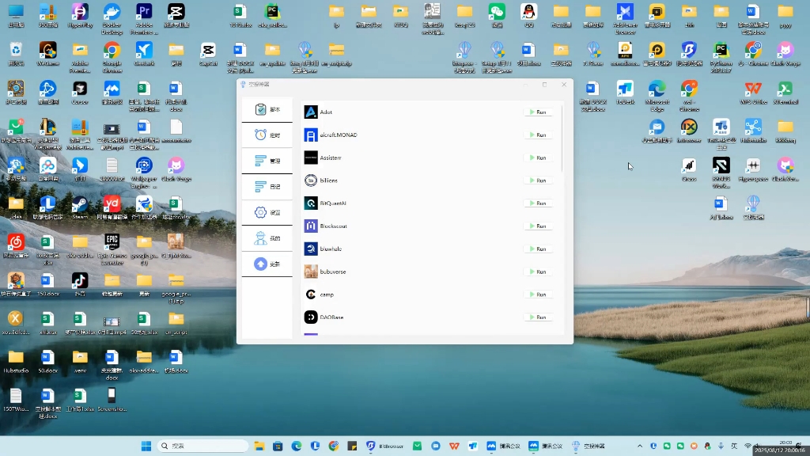Select the WeGame desktop shortcut

point(48,55)
